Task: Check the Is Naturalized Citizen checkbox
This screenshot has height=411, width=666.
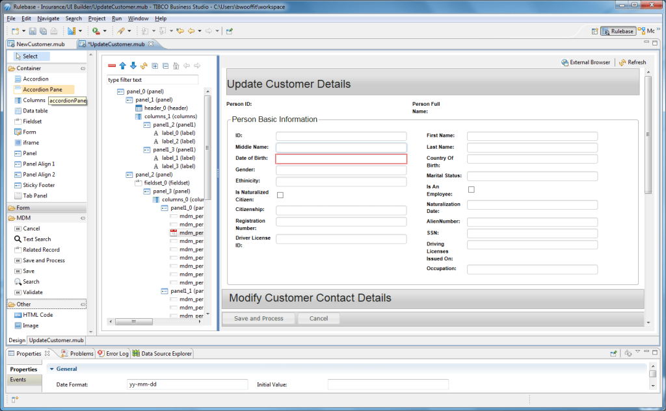Action: coord(280,194)
